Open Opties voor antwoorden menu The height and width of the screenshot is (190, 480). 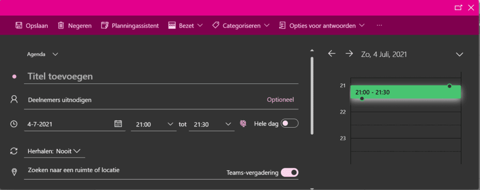(x=322, y=25)
